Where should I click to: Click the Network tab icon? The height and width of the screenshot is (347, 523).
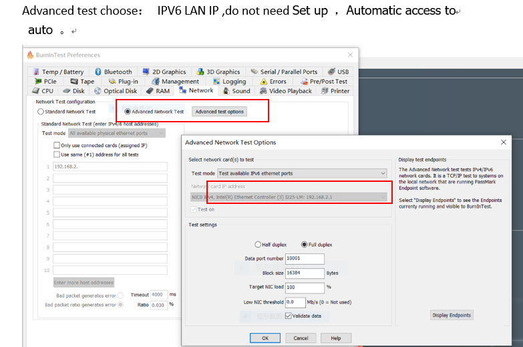[182, 90]
